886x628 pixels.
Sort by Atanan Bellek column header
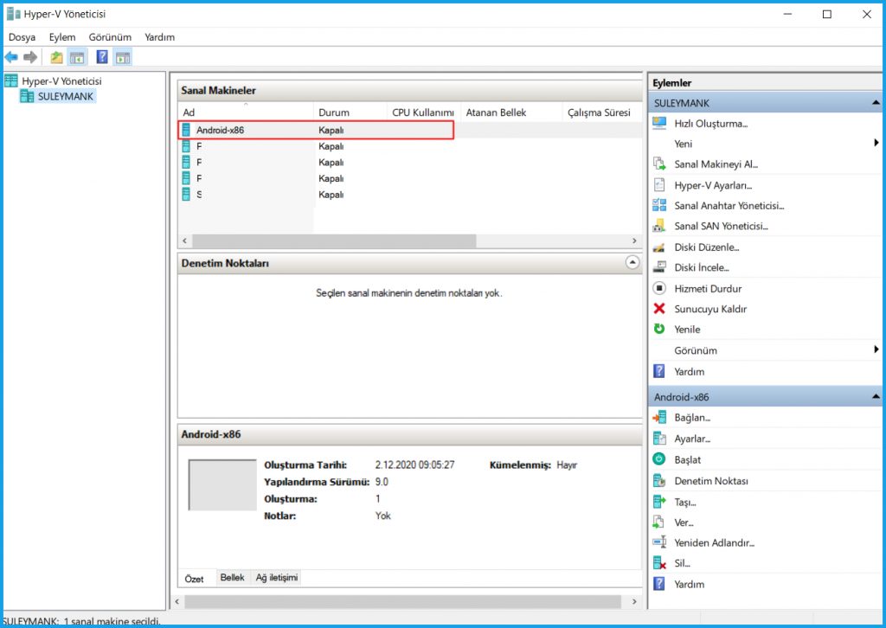coord(511,112)
